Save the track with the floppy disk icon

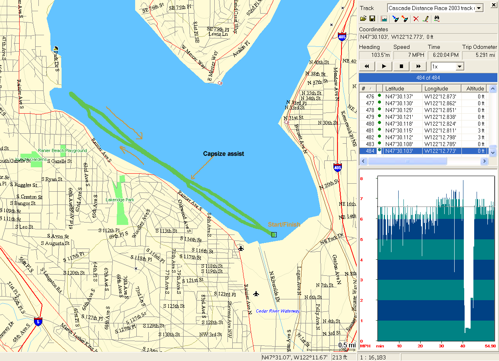372,18
